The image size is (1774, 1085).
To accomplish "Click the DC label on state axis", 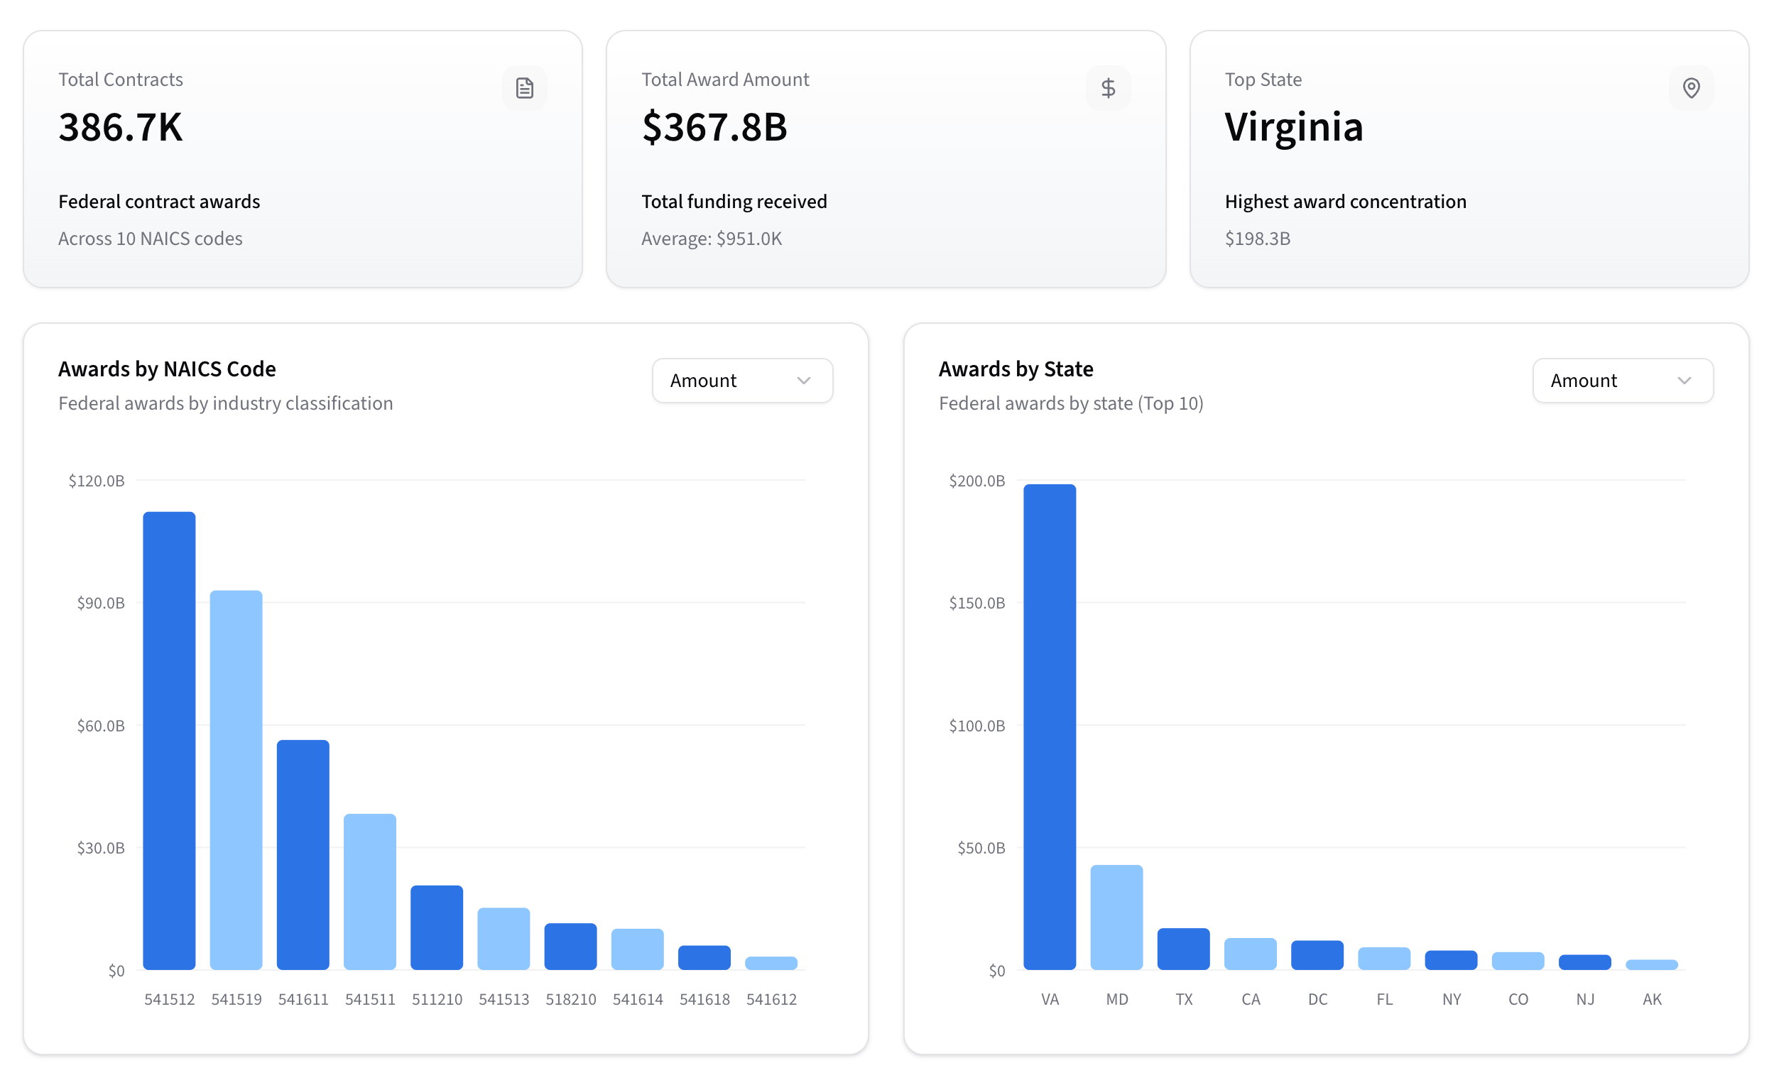I will point(1317,998).
